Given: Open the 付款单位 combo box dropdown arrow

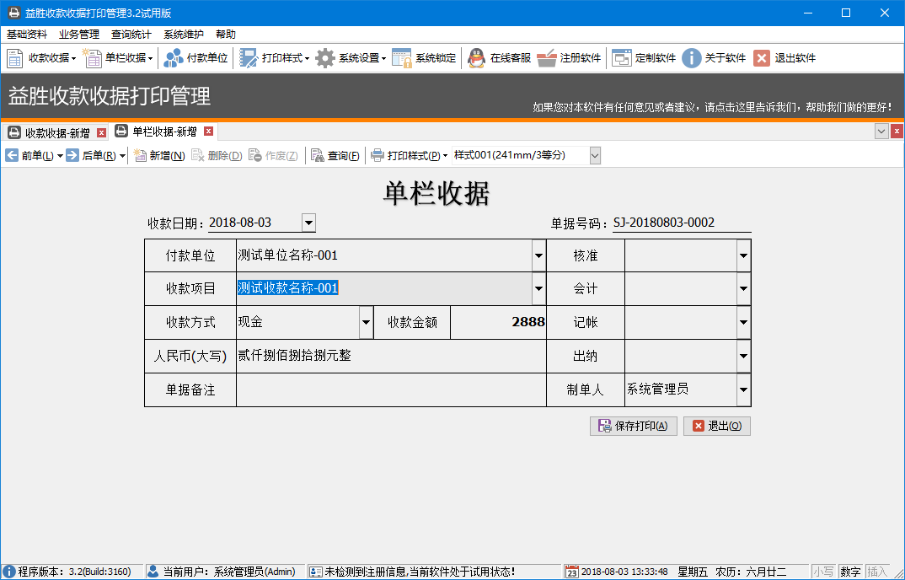Looking at the screenshot, I should tap(538, 255).
